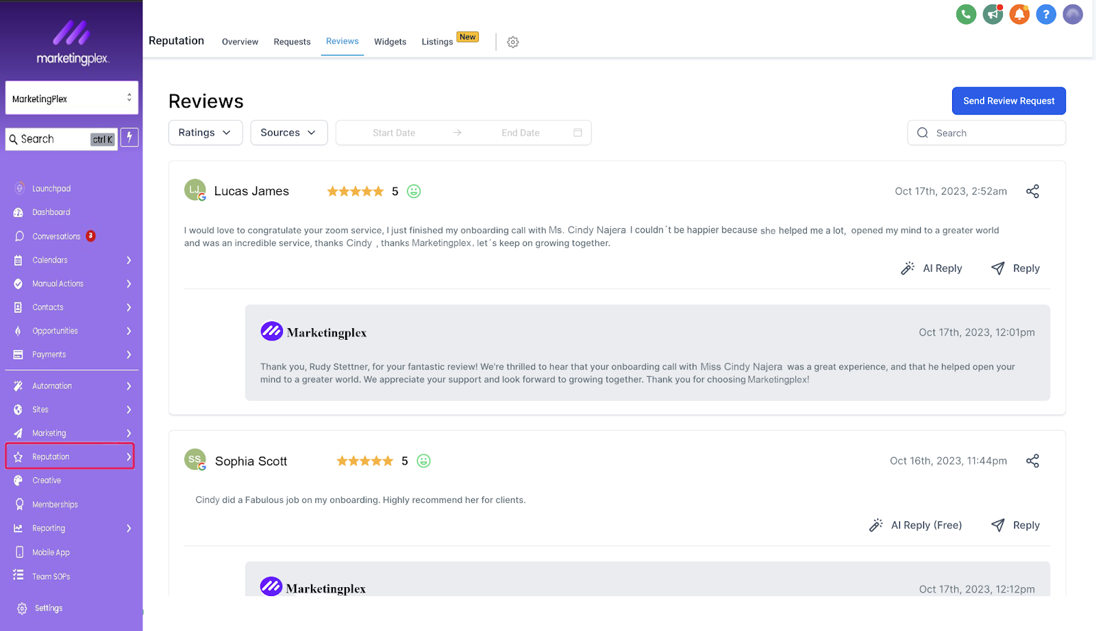The image size is (1096, 631).
Task: Click reviewer name Sophia Scott
Action: [251, 461]
